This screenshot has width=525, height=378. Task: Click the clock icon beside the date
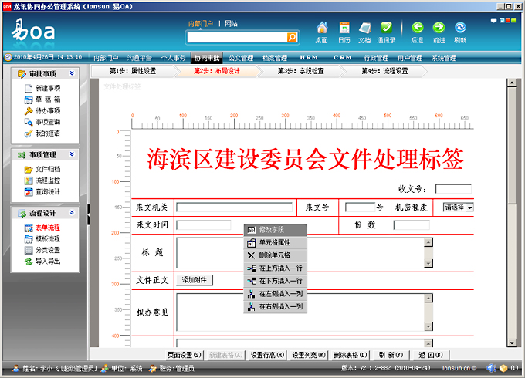tap(8, 57)
